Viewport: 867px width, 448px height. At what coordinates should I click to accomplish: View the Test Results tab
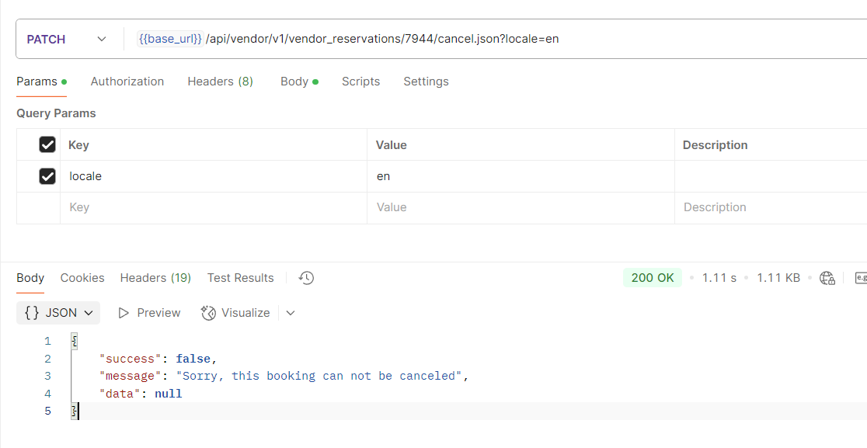[240, 278]
